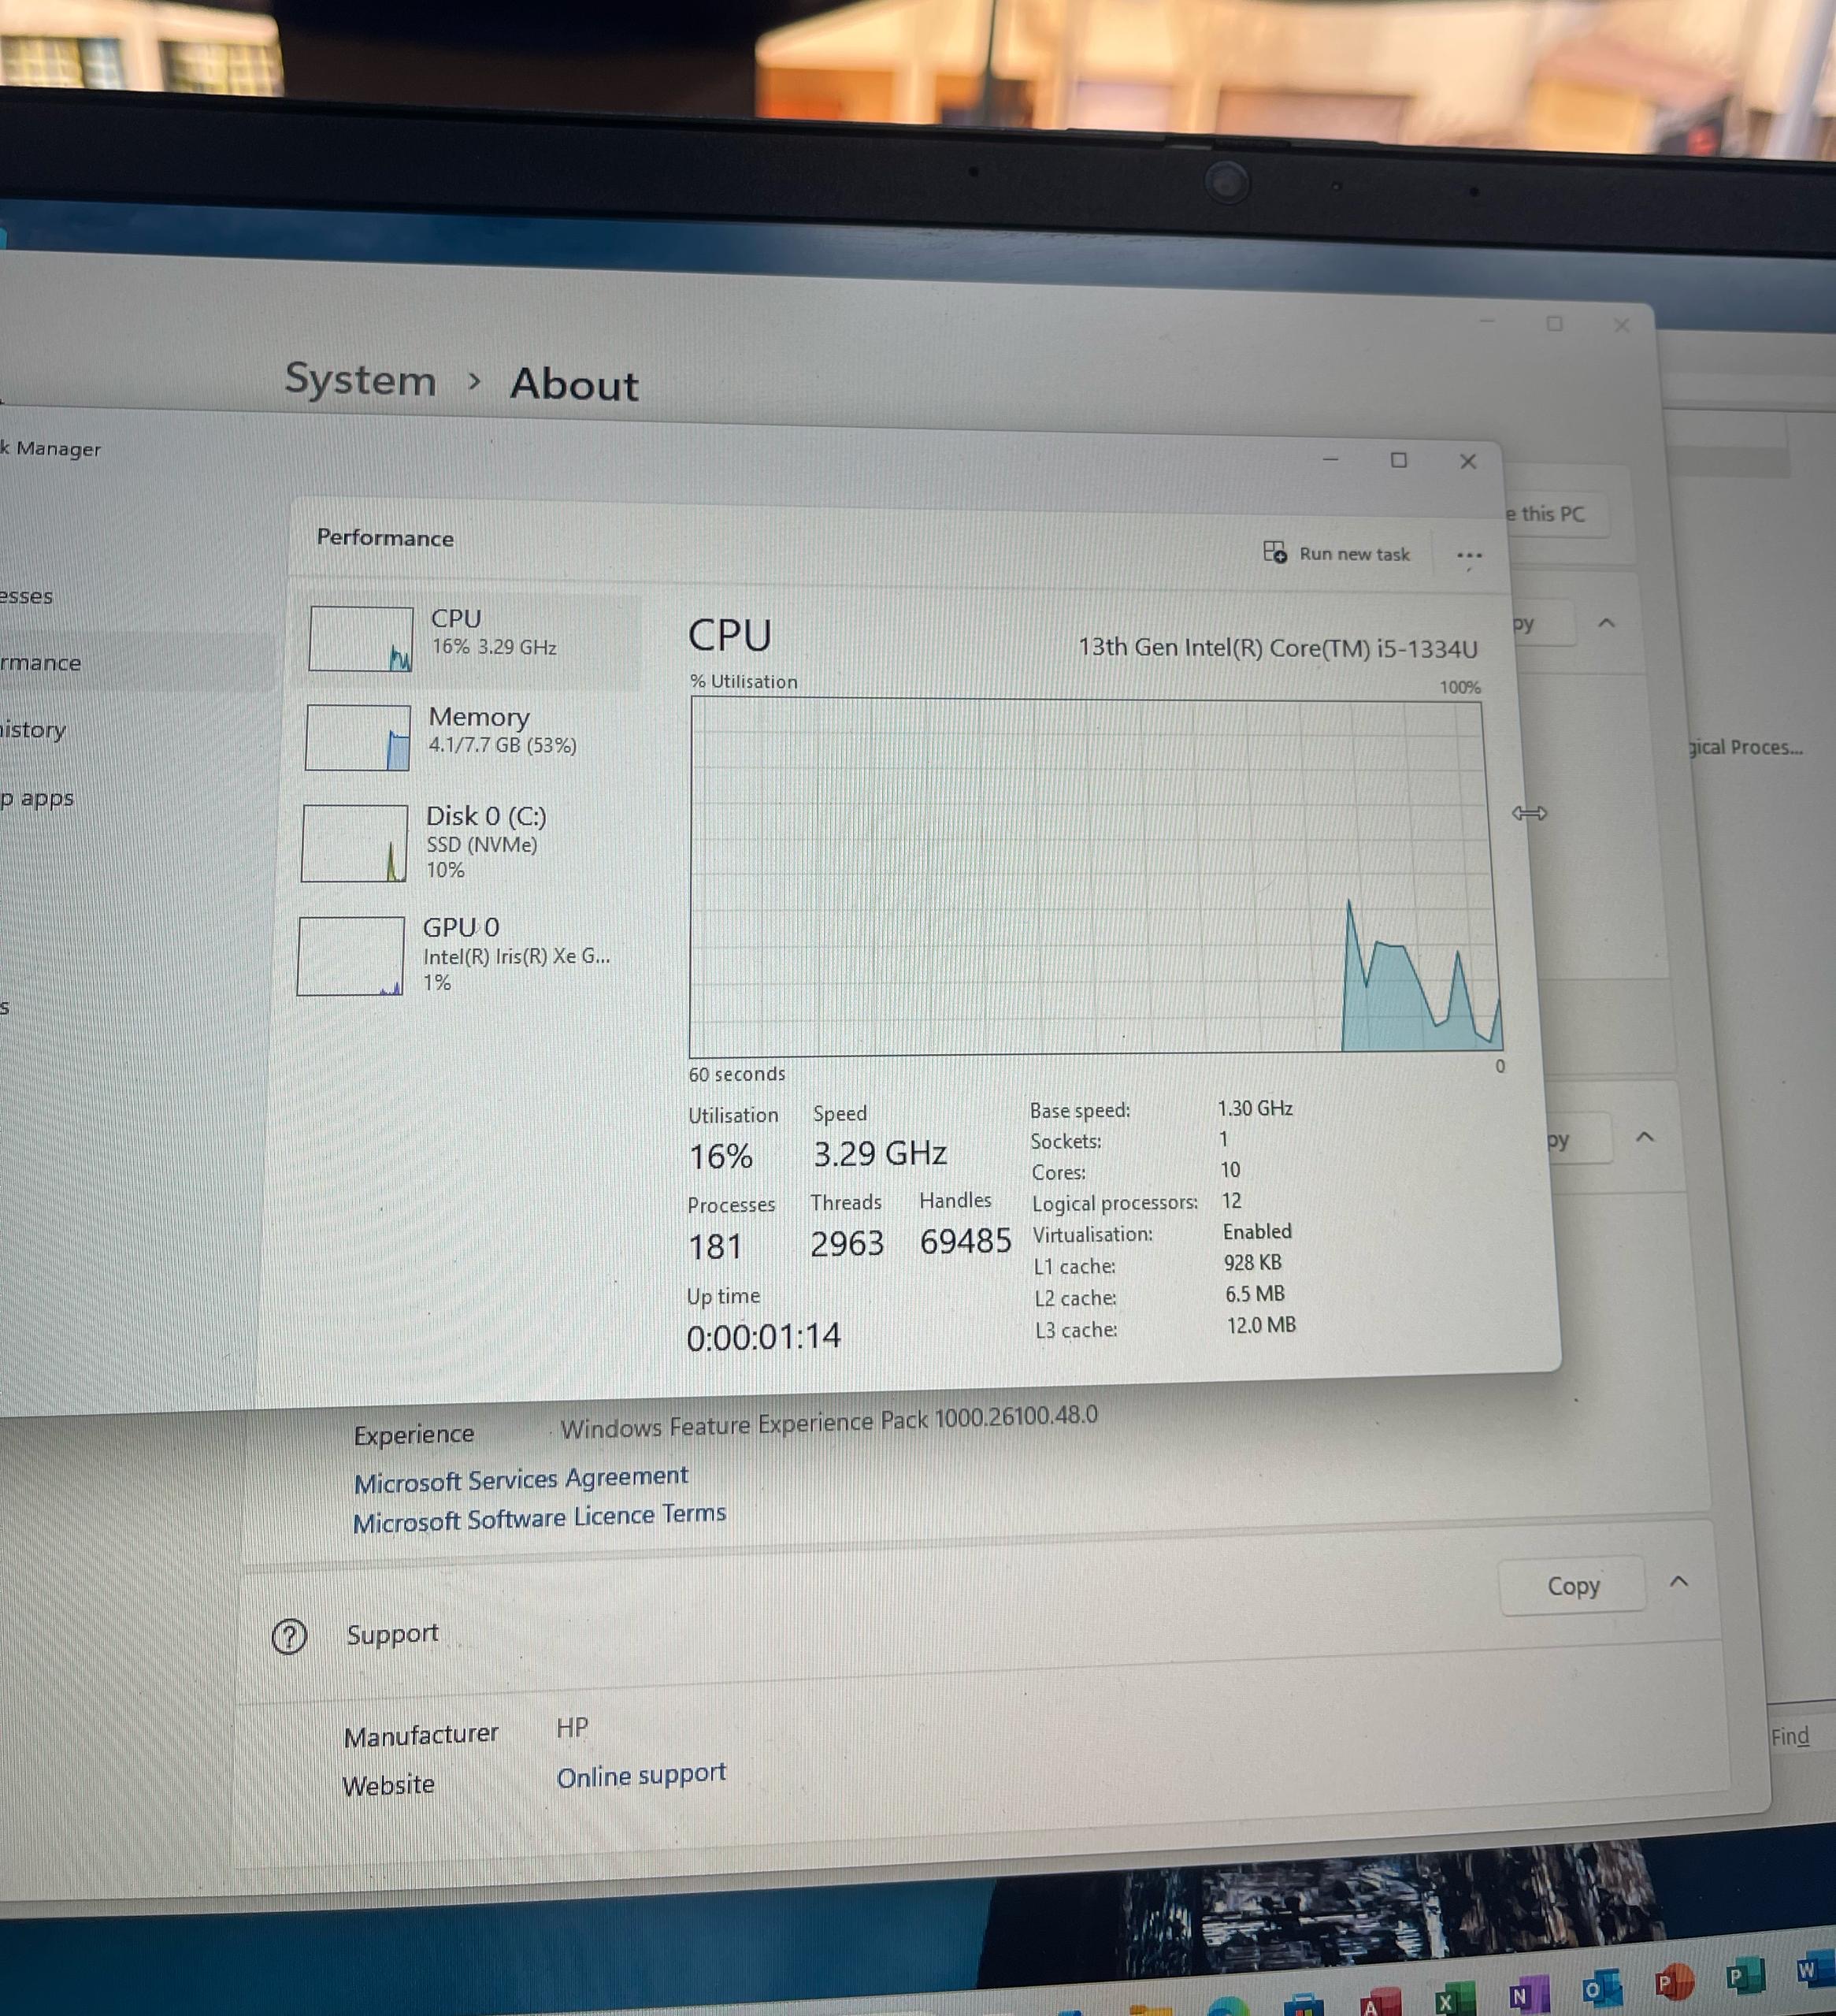The height and width of the screenshot is (2016, 1836).
Task: Click the Copy button beside Support
Action: coord(1572,1585)
